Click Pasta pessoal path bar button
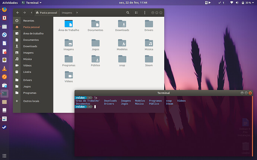Image resolution: width=257 pixels, height=160 pixels. coord(47,13)
